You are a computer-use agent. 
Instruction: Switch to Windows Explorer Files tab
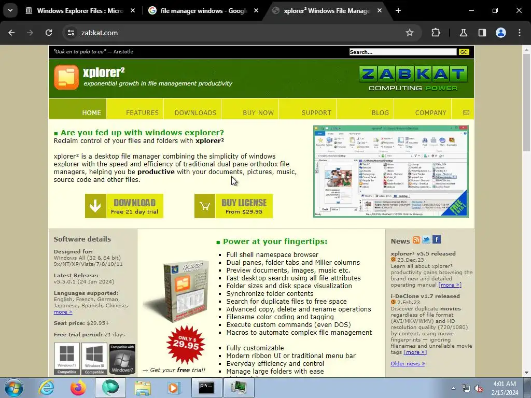click(80, 10)
